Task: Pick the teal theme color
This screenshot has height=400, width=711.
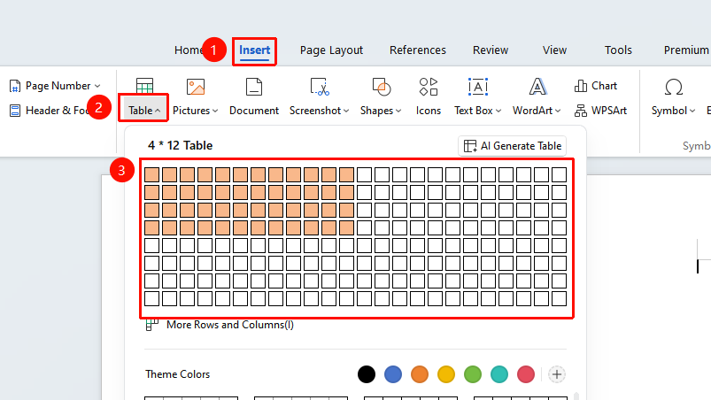Action: [499, 374]
